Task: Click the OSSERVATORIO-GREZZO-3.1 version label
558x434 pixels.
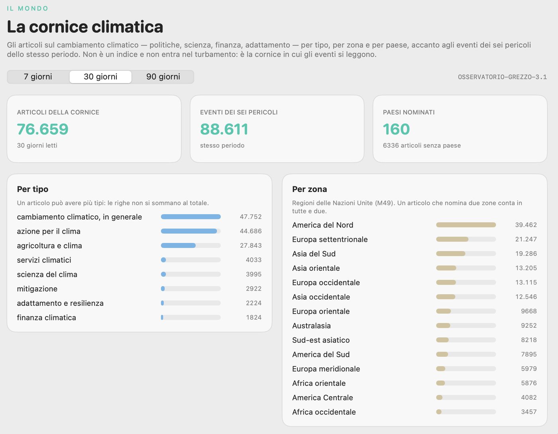Action: click(x=502, y=77)
